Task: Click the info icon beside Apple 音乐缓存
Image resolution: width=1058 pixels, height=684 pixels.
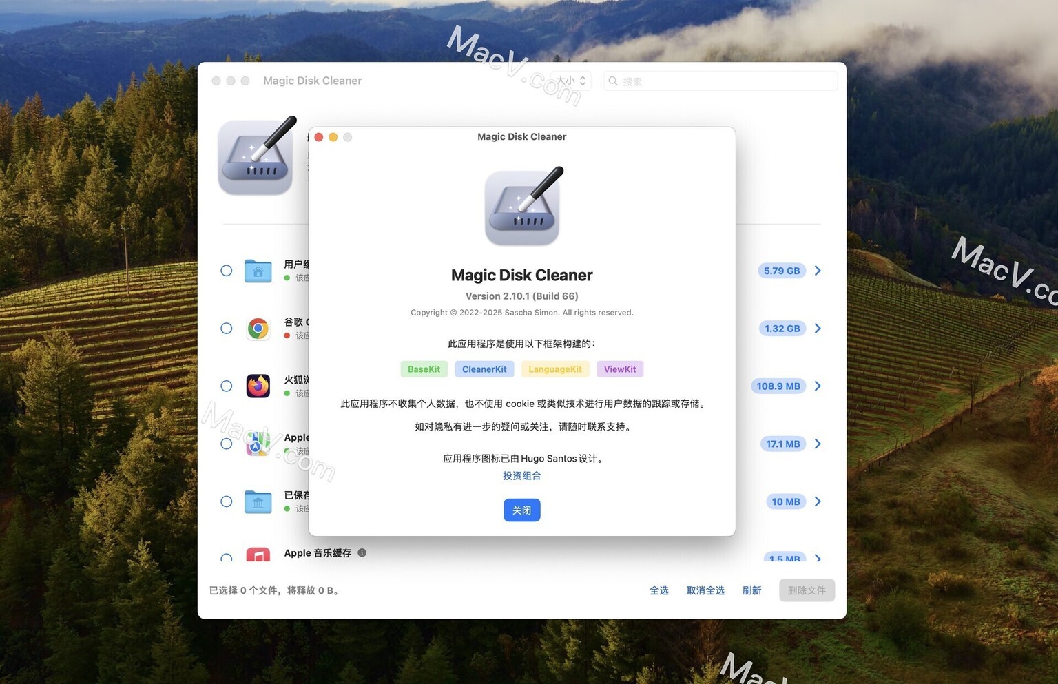Action: [x=362, y=552]
